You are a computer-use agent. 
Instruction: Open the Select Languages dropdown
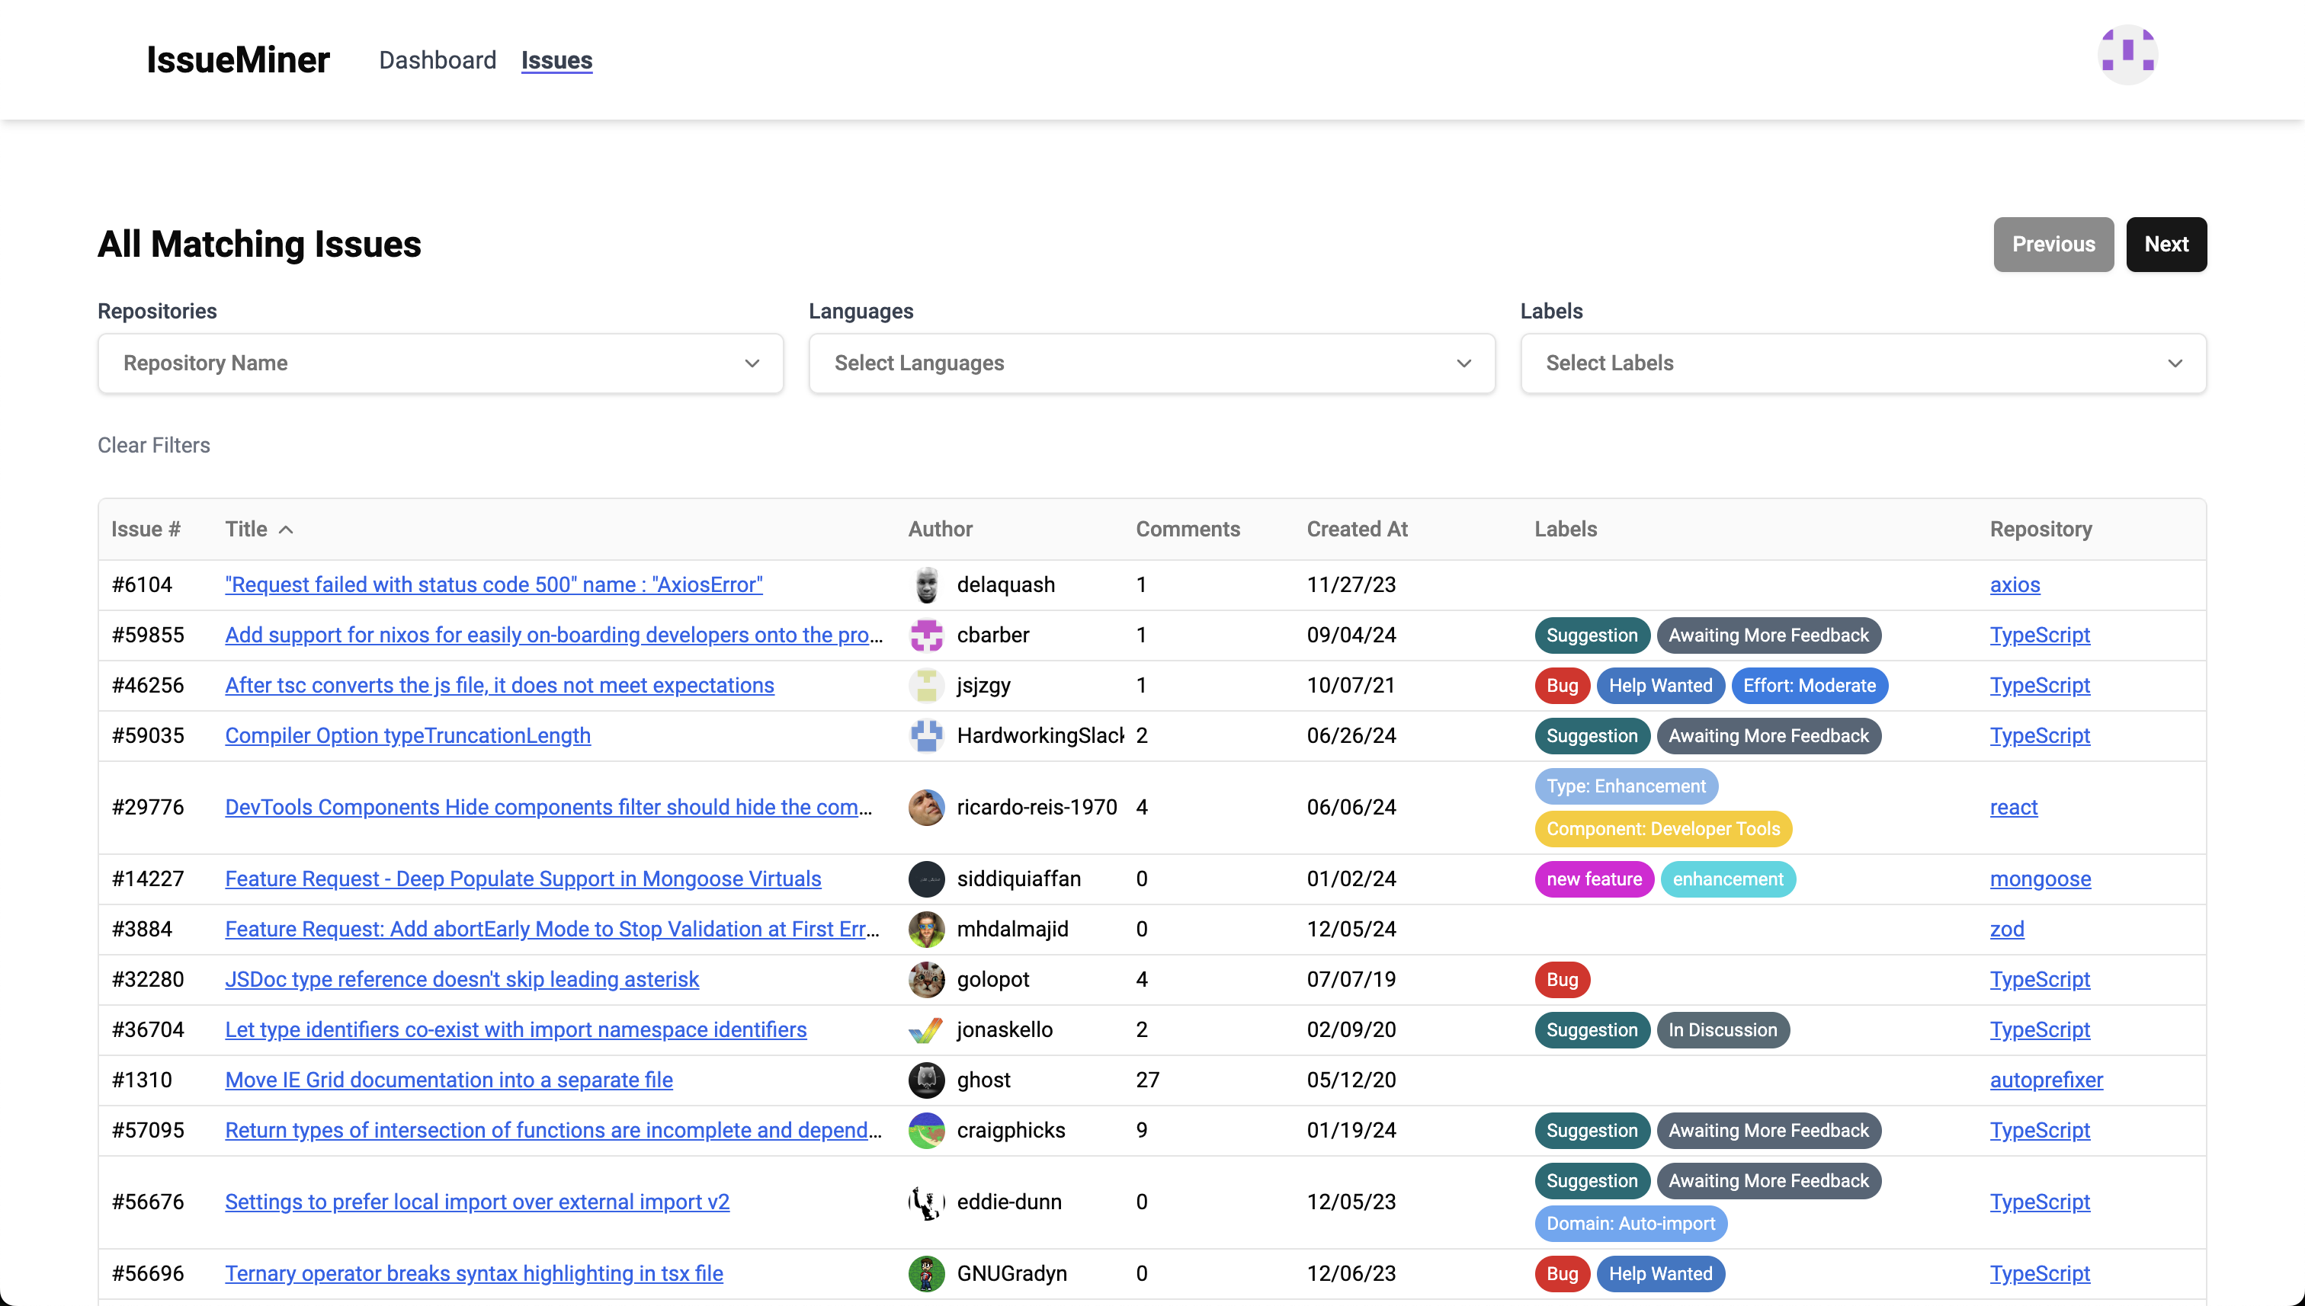click(1151, 363)
